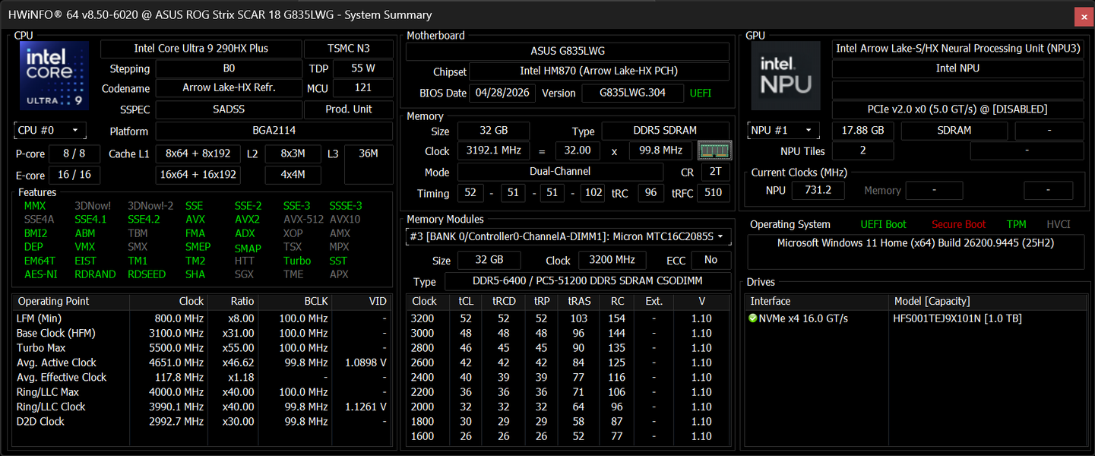Click the green status icon of the NVMe drive
The height and width of the screenshot is (456, 1095).
[x=753, y=318]
